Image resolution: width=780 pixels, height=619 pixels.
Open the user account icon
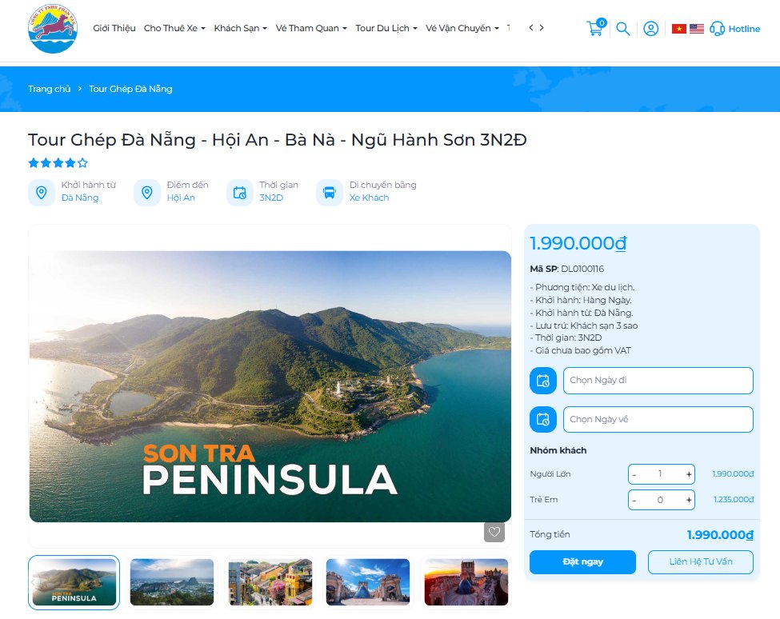[x=651, y=29]
